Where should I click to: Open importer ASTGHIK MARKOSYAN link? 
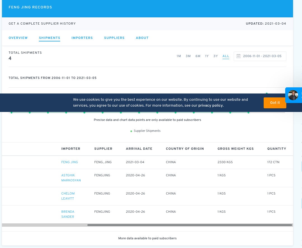71,178
